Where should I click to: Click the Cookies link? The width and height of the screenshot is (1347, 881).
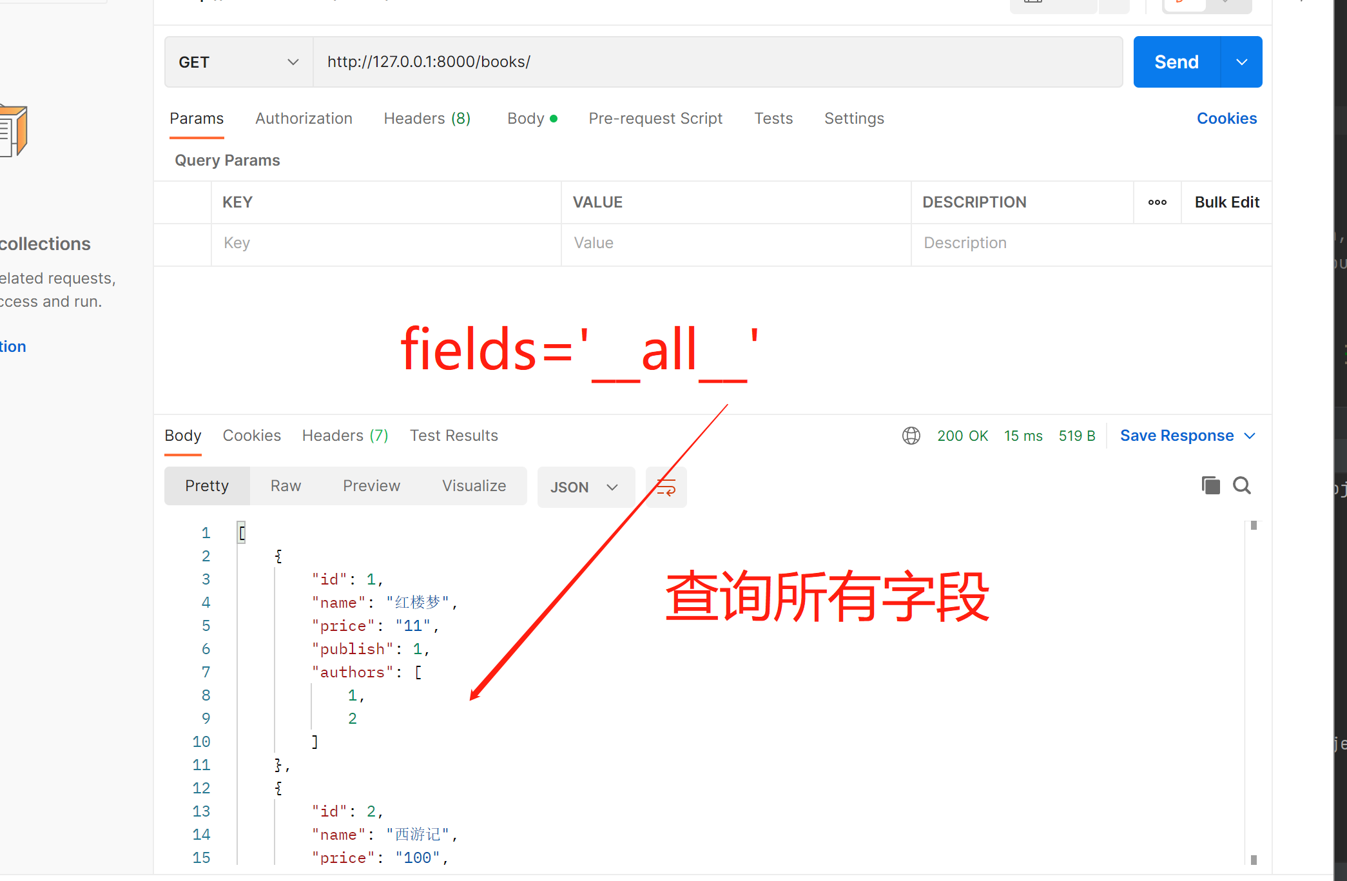[1226, 119]
